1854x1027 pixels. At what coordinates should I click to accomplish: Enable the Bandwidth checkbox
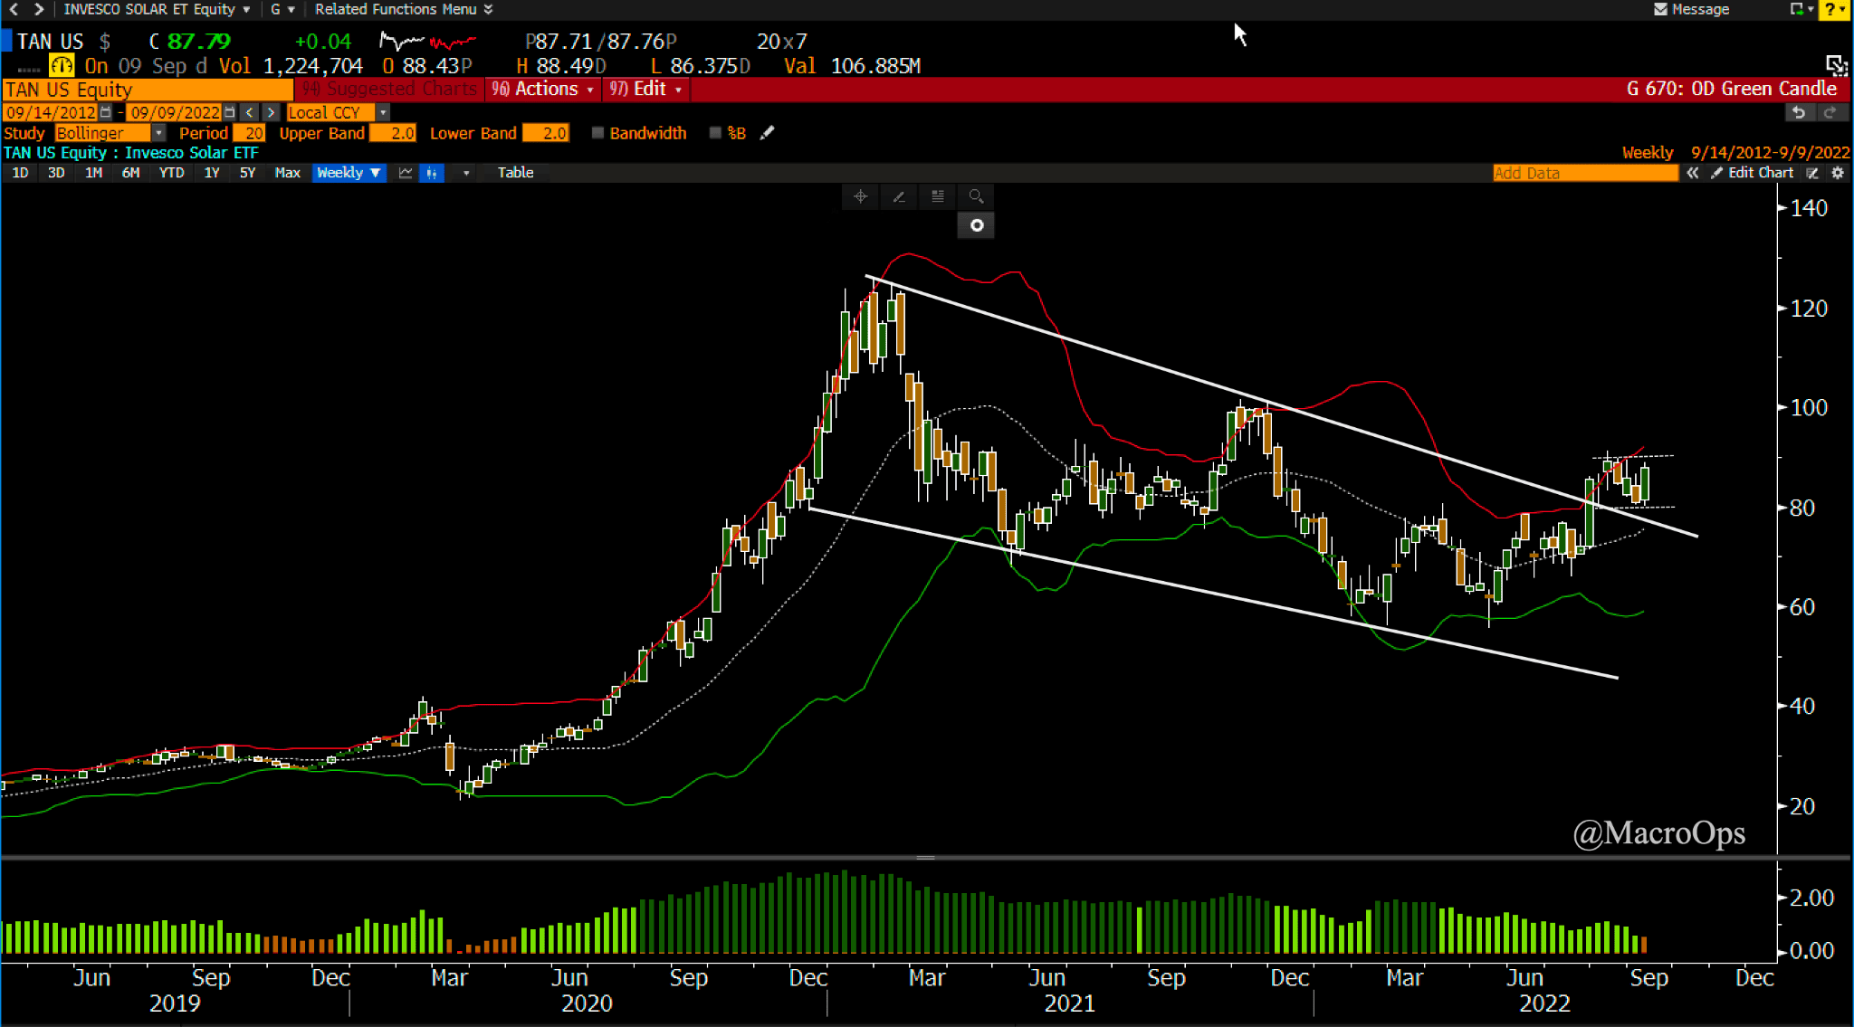pyautogui.click(x=597, y=133)
